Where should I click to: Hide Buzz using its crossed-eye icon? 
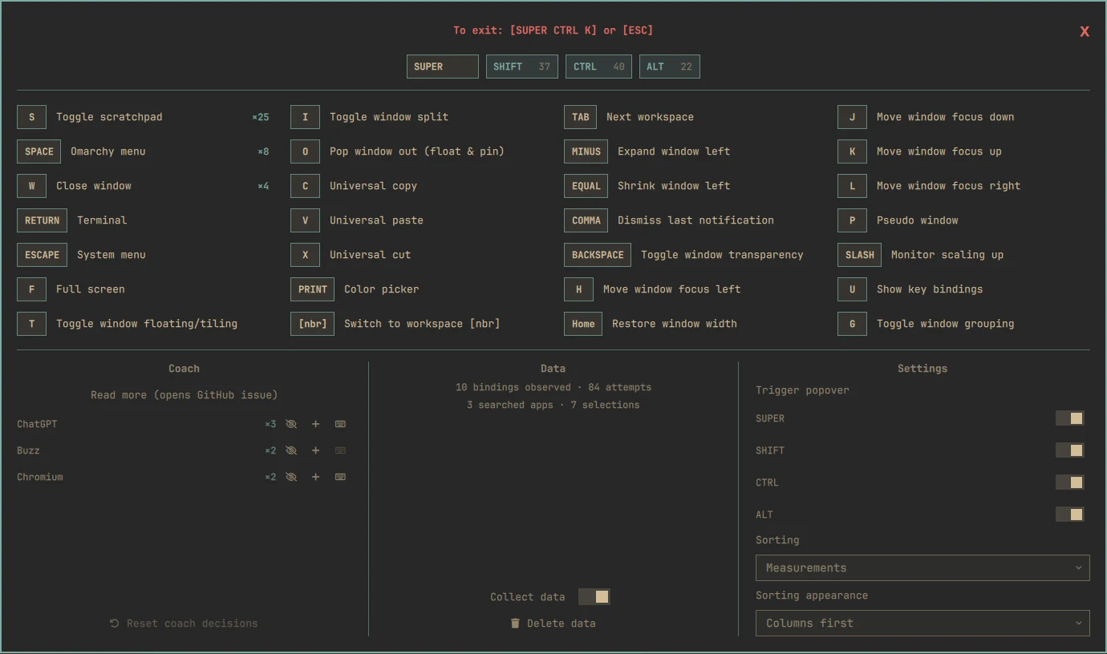pyautogui.click(x=291, y=450)
